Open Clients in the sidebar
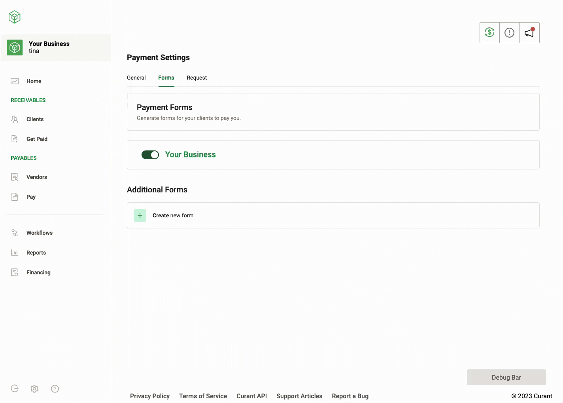The image size is (563, 403). click(x=35, y=119)
